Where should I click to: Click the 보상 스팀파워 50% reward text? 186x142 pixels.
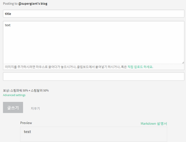pyautogui.click(x=26, y=91)
